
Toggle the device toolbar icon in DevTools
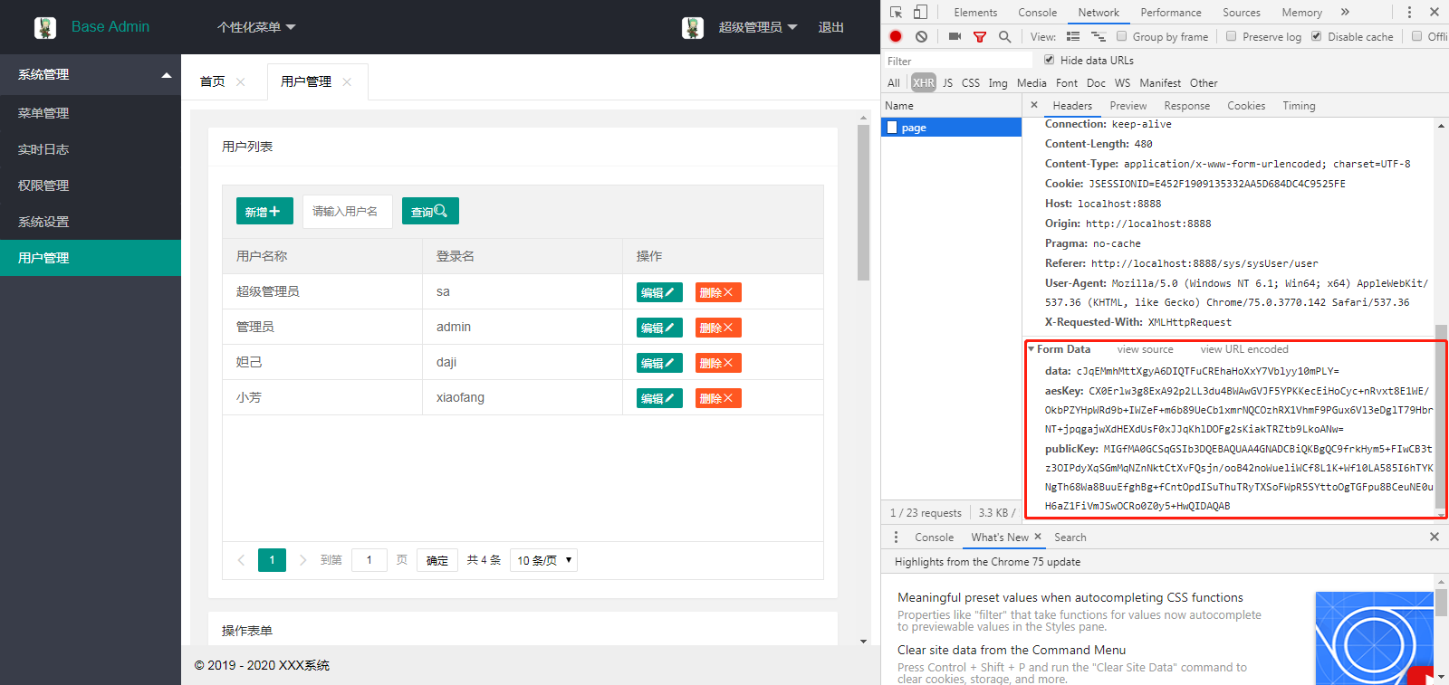(920, 12)
